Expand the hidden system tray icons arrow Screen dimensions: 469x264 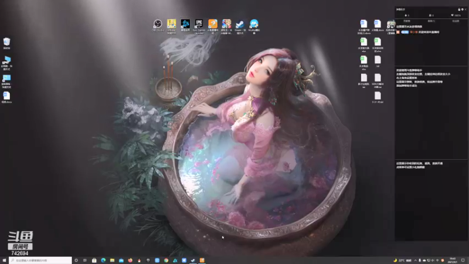coord(415,260)
